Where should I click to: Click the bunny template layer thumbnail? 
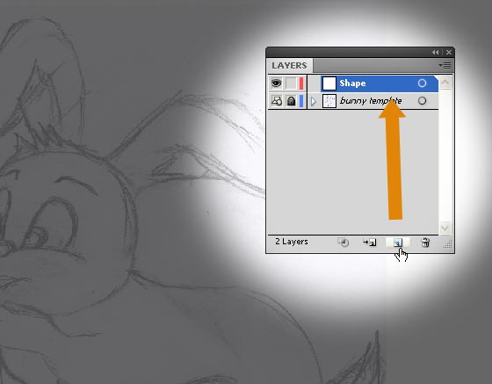[x=329, y=101]
